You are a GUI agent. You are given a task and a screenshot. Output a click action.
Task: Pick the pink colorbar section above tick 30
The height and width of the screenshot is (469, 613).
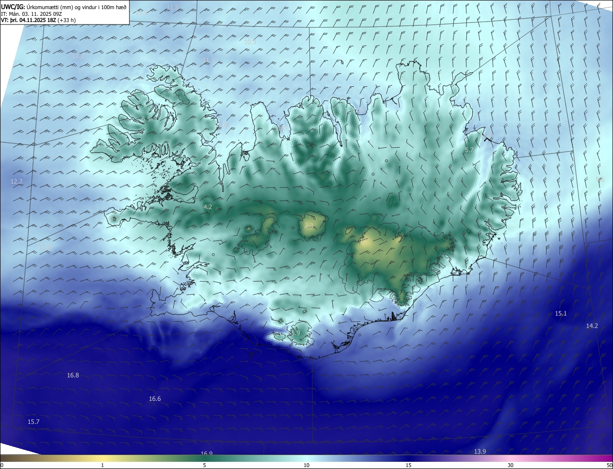(511, 458)
